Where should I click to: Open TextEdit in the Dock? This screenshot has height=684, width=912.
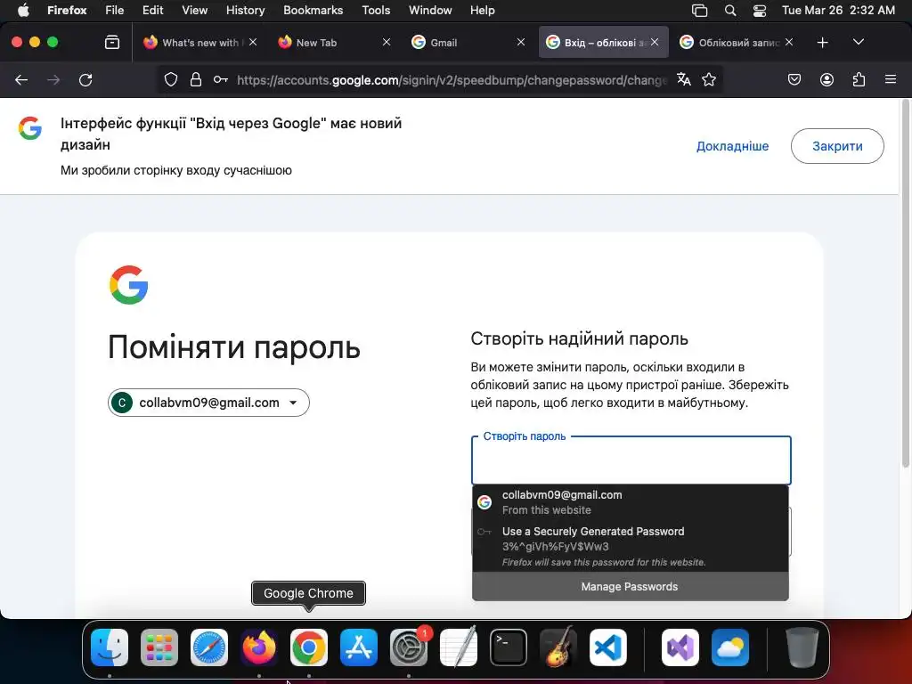(x=459, y=647)
